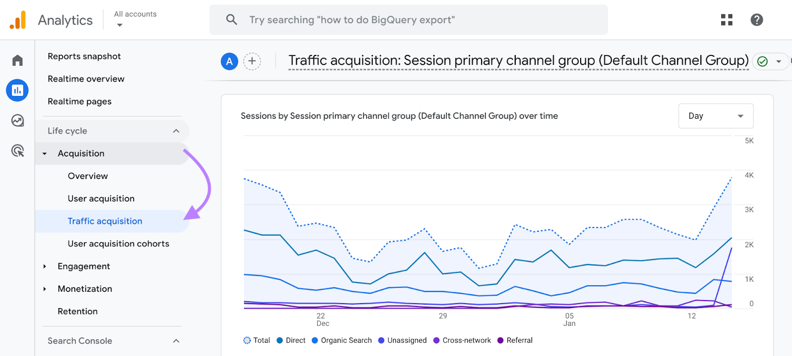Select User acquisition report
Image resolution: width=792 pixels, height=356 pixels.
pyautogui.click(x=101, y=199)
